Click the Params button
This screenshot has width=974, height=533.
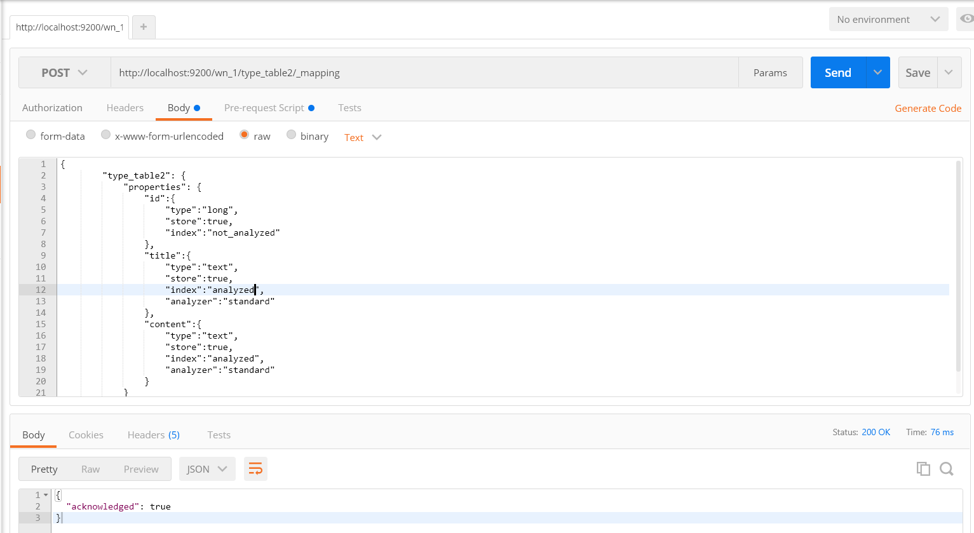click(x=770, y=72)
